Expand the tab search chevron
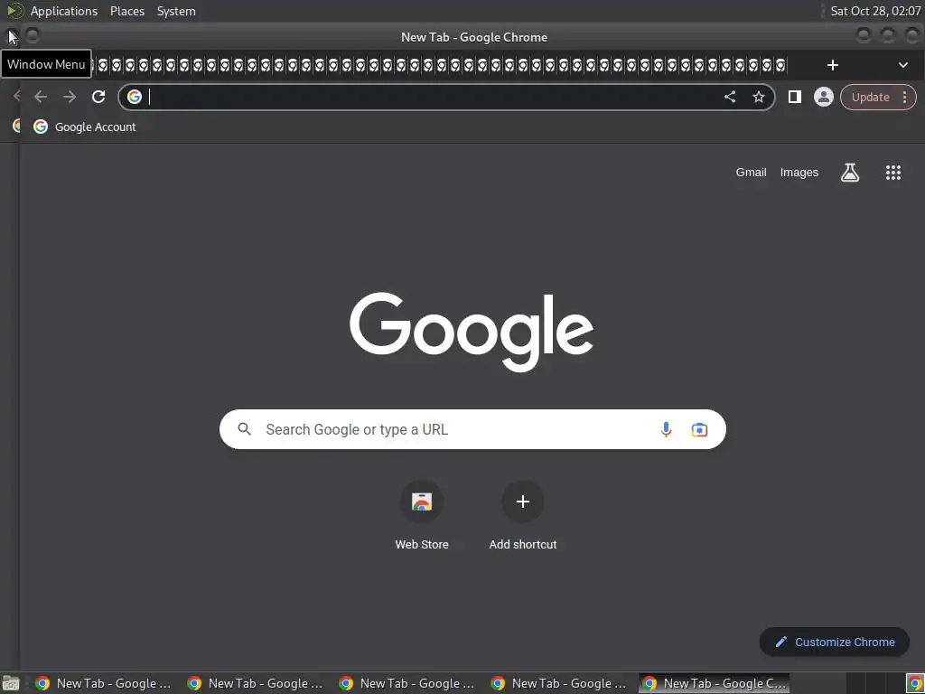 [902, 65]
